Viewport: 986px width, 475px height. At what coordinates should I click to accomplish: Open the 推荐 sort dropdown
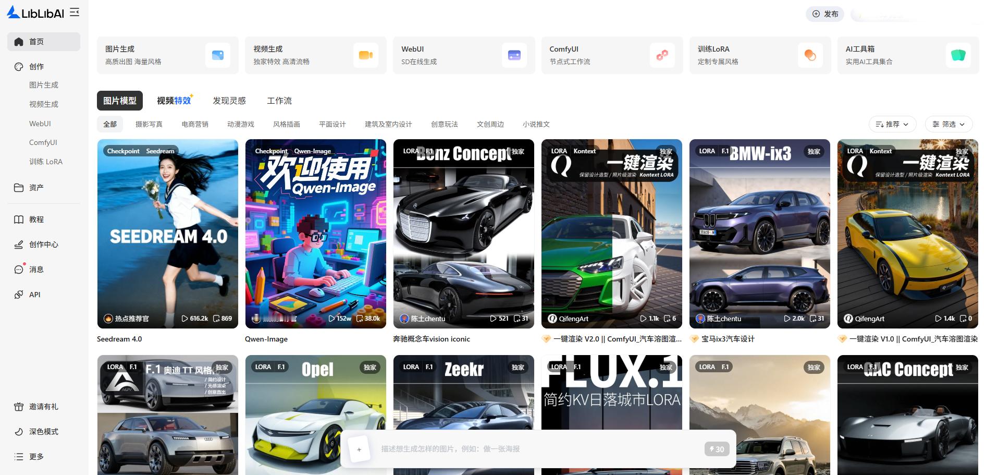[x=893, y=124]
